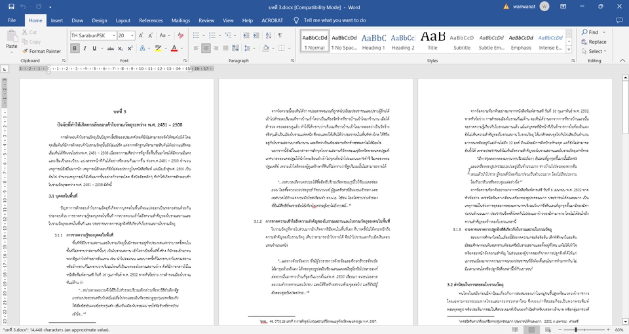
Task: Go to the Review tab
Action: pos(206,20)
